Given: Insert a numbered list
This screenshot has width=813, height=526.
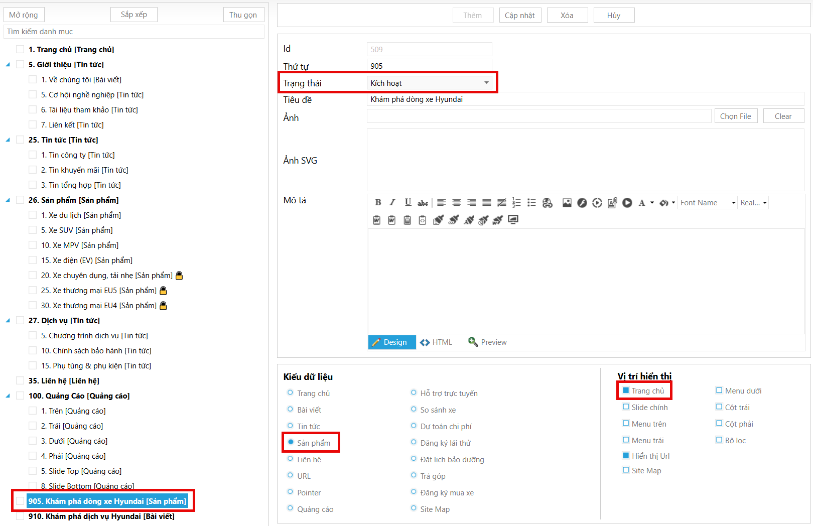Looking at the screenshot, I should point(516,202).
